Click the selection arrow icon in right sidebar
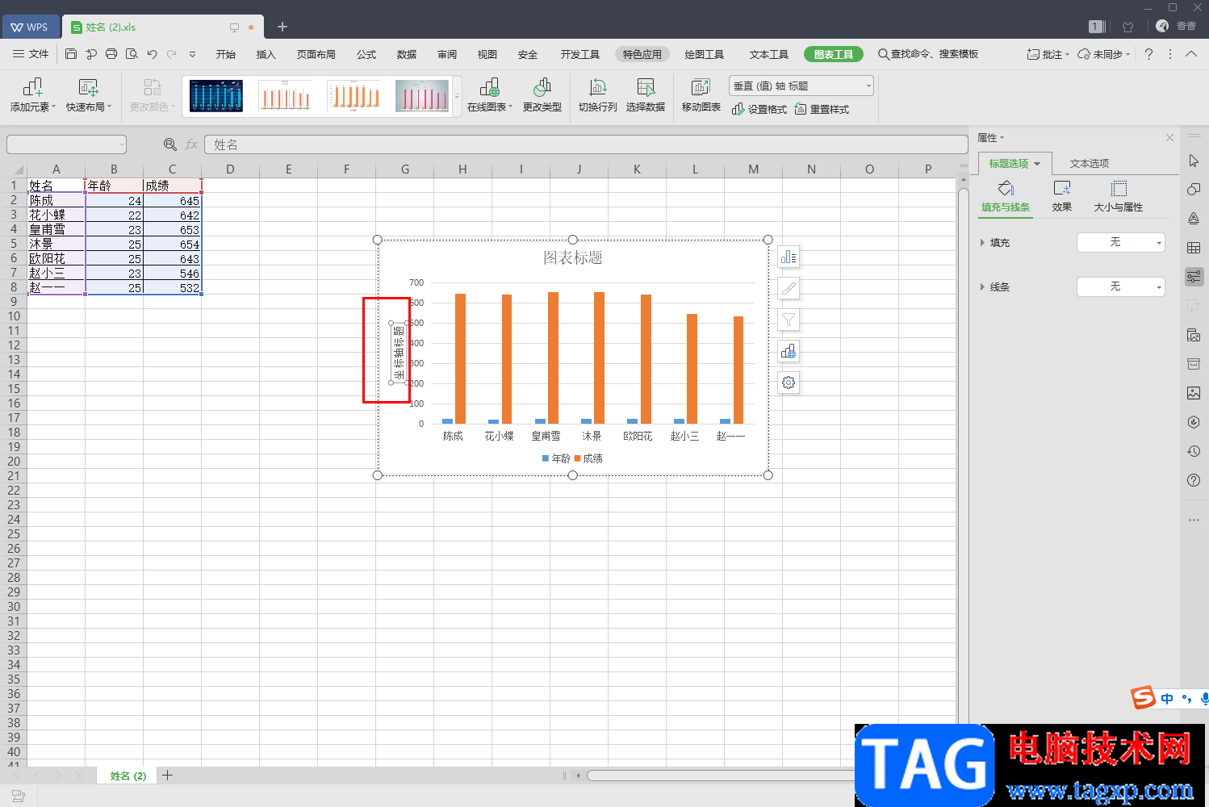Screen dimensions: 1209x807 1194,161
